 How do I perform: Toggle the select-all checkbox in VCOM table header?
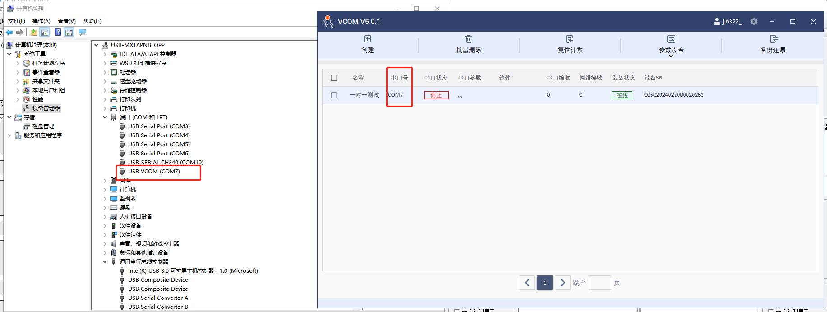[x=334, y=78]
